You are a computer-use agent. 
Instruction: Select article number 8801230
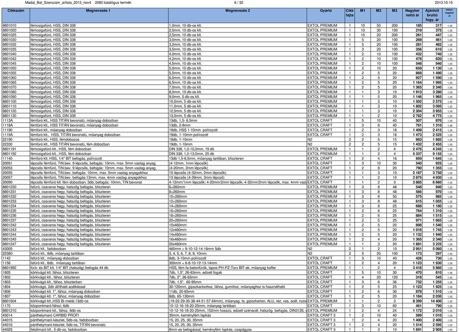tap(10, 187)
